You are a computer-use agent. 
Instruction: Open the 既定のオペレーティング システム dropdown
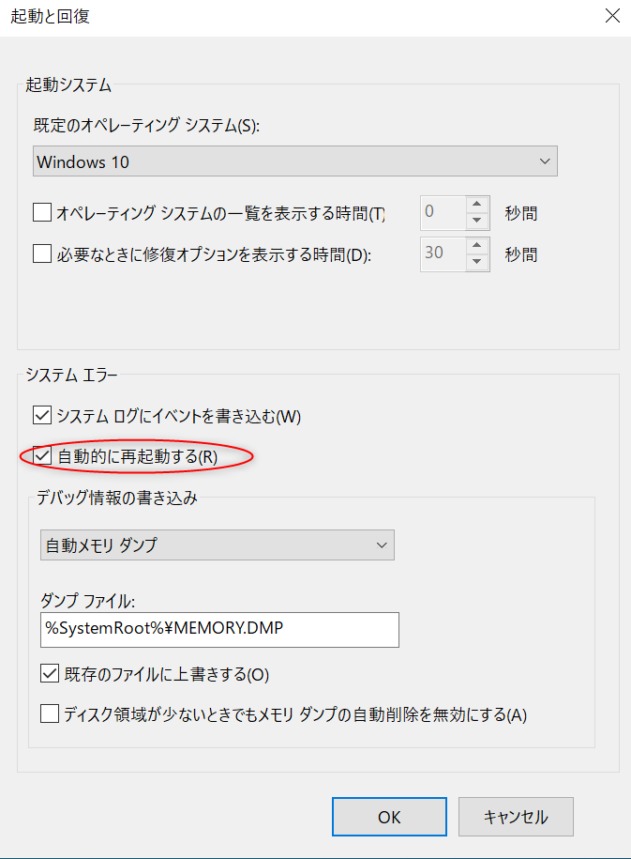point(295,161)
